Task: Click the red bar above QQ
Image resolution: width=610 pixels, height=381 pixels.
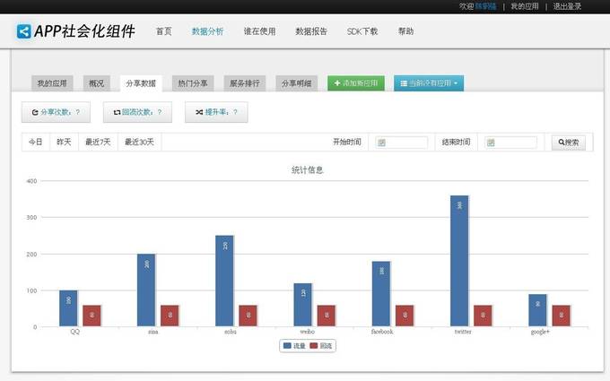Action: point(91,316)
